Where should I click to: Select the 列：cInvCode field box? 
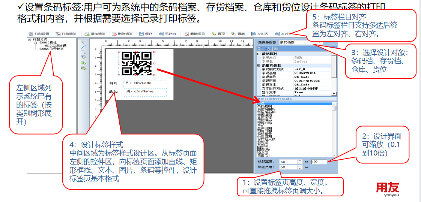click(x=145, y=84)
